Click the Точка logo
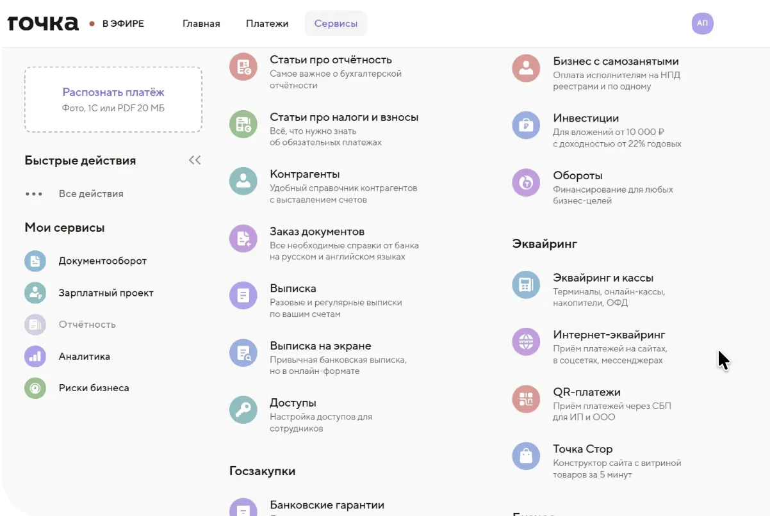Viewport: 770px width, 516px height. click(x=43, y=24)
